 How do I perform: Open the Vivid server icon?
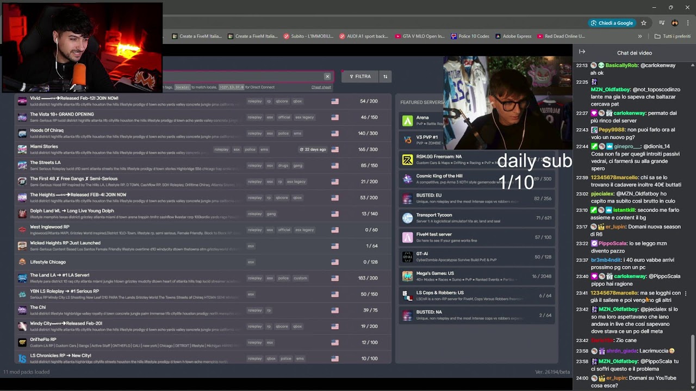click(22, 101)
